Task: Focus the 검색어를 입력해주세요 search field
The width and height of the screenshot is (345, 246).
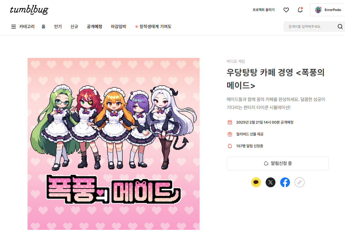Action: (x=310, y=27)
